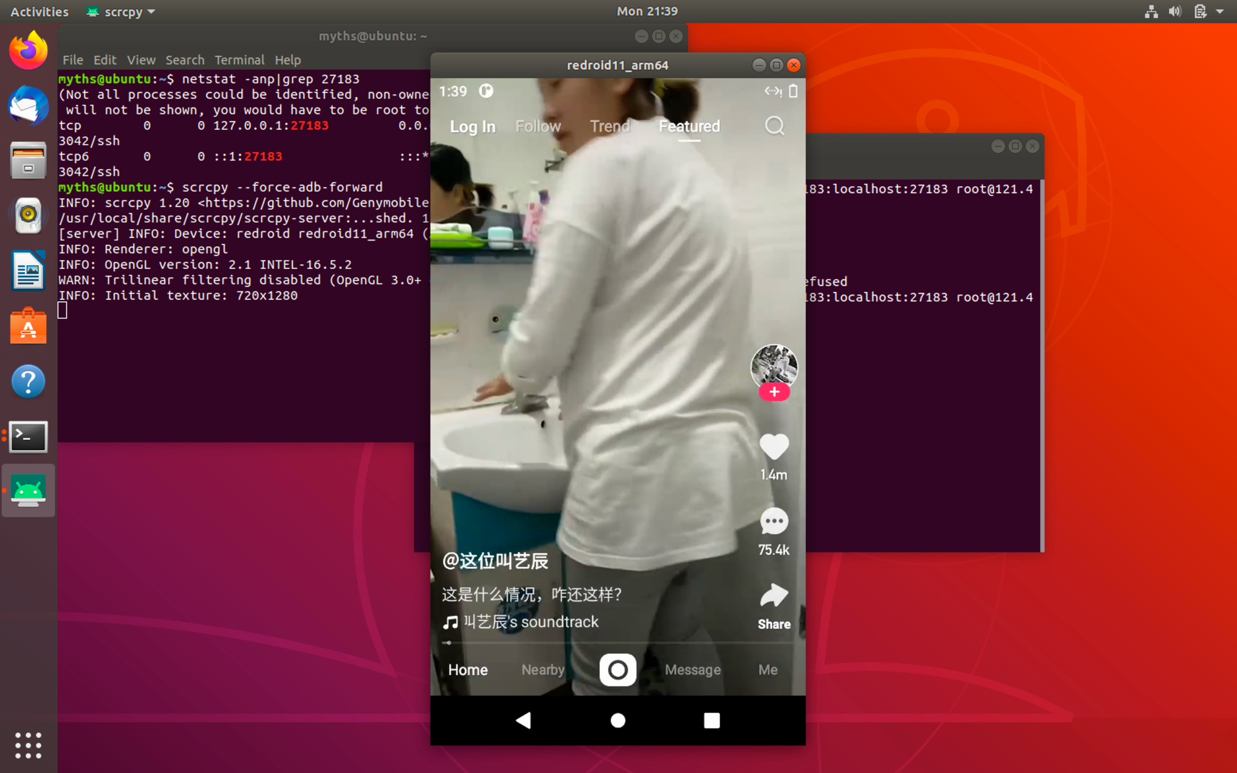Like the video with heart icon
Image resolution: width=1237 pixels, height=773 pixels.
[x=774, y=446]
